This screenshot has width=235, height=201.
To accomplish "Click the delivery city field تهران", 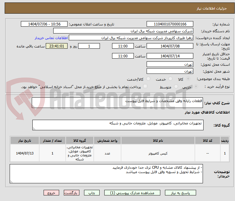I will [x=170, y=71].
